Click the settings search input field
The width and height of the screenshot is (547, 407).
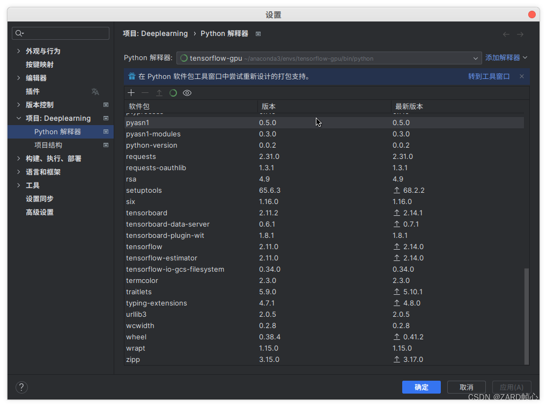coord(61,33)
